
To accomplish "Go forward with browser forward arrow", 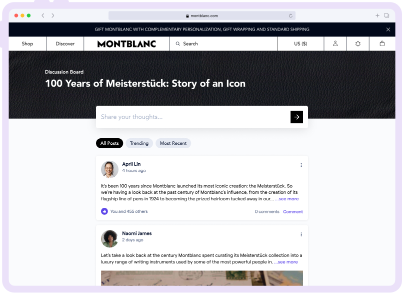I will click(52, 16).
